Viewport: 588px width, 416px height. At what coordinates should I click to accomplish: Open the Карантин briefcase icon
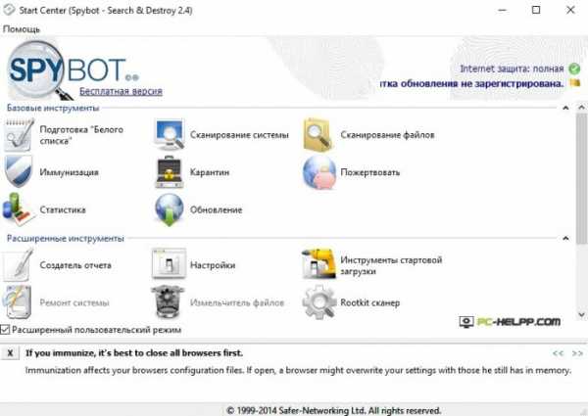[171, 172]
